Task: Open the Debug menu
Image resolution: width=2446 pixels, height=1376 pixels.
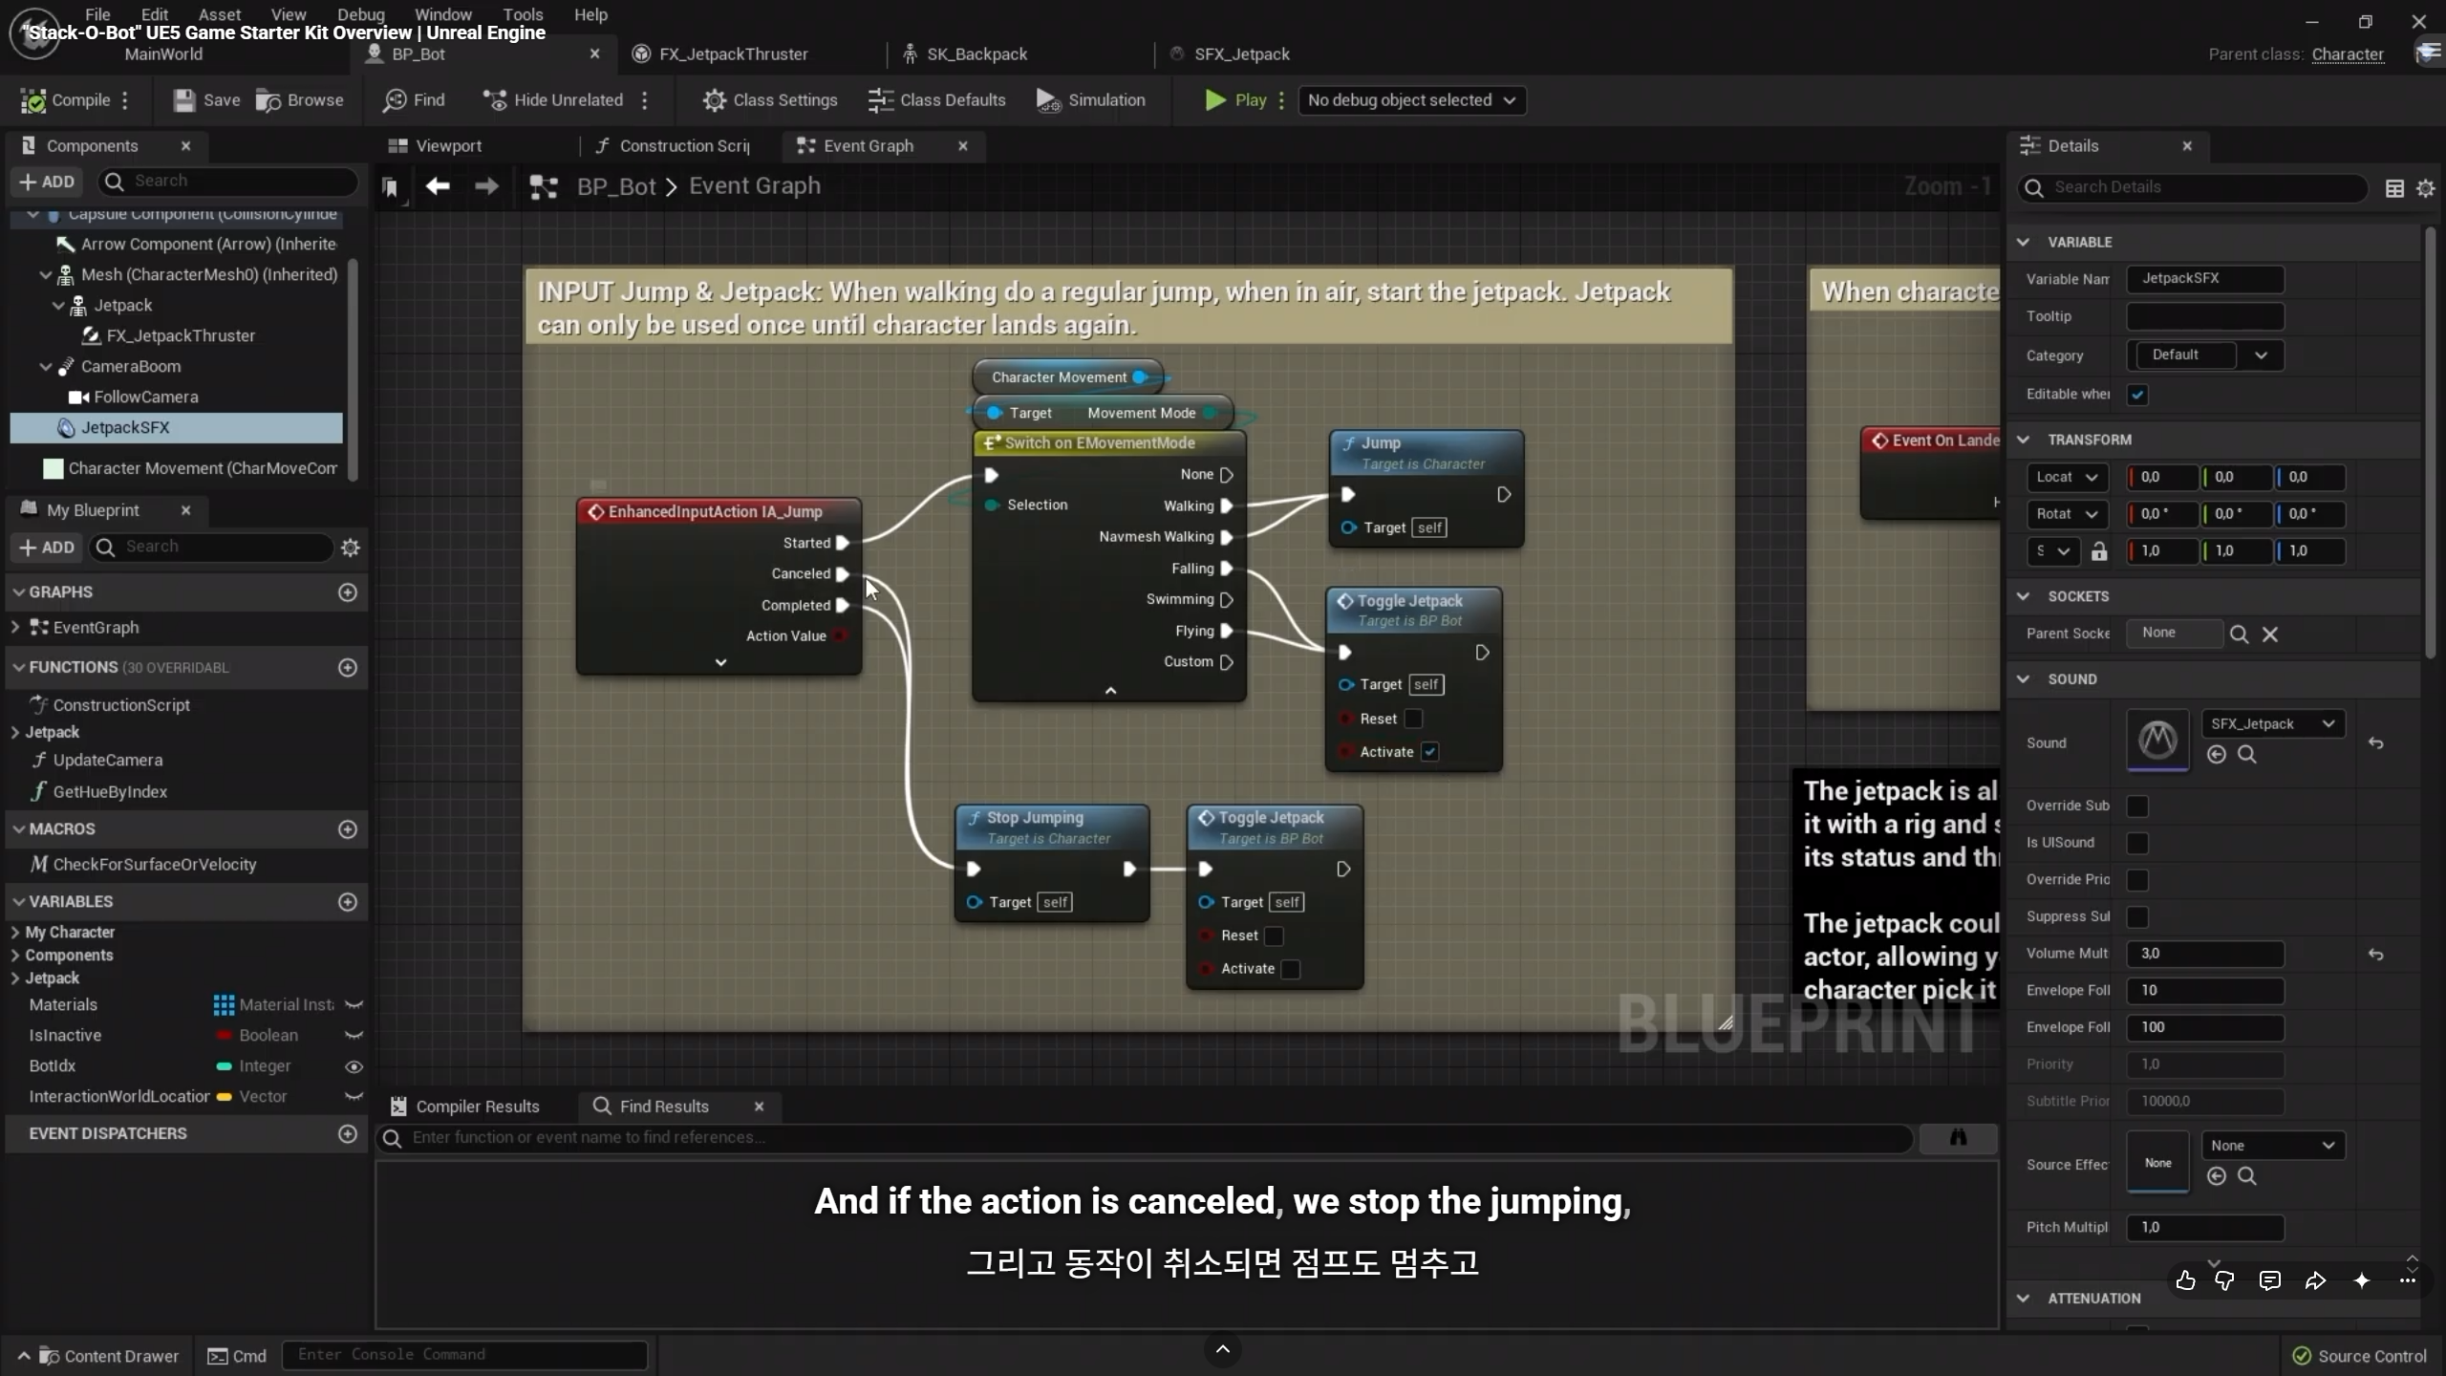Action: (360, 14)
